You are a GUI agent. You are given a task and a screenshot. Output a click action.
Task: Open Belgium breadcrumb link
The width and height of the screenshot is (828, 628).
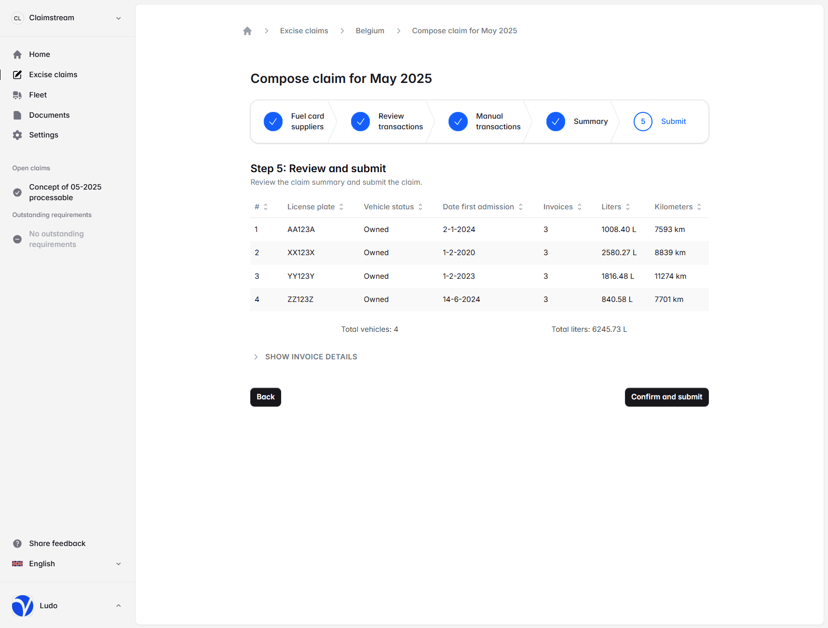click(x=370, y=31)
